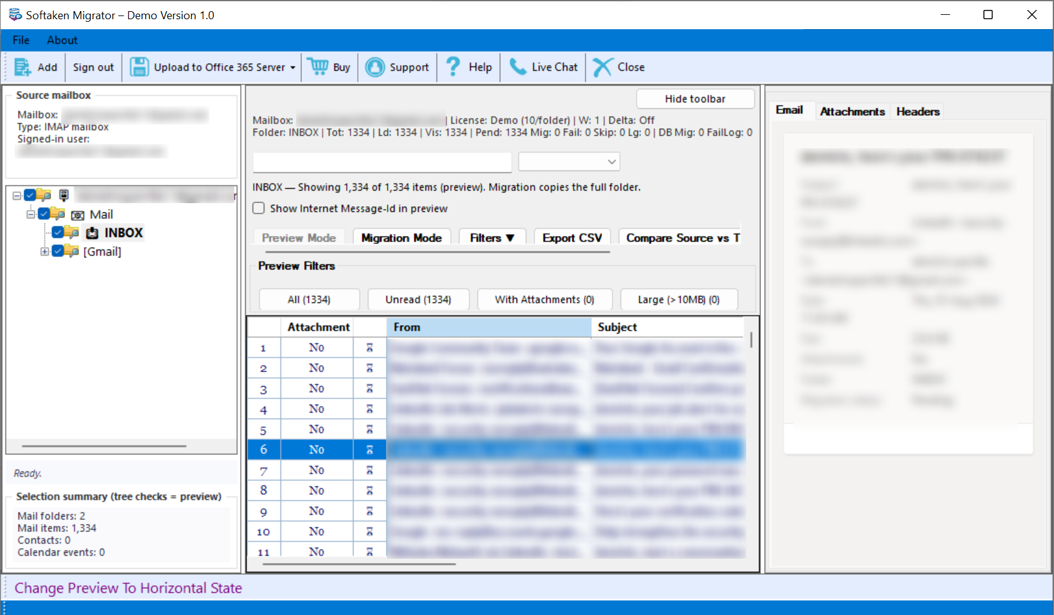
Task: Select [Gmail] in the folder tree
Action: (102, 251)
